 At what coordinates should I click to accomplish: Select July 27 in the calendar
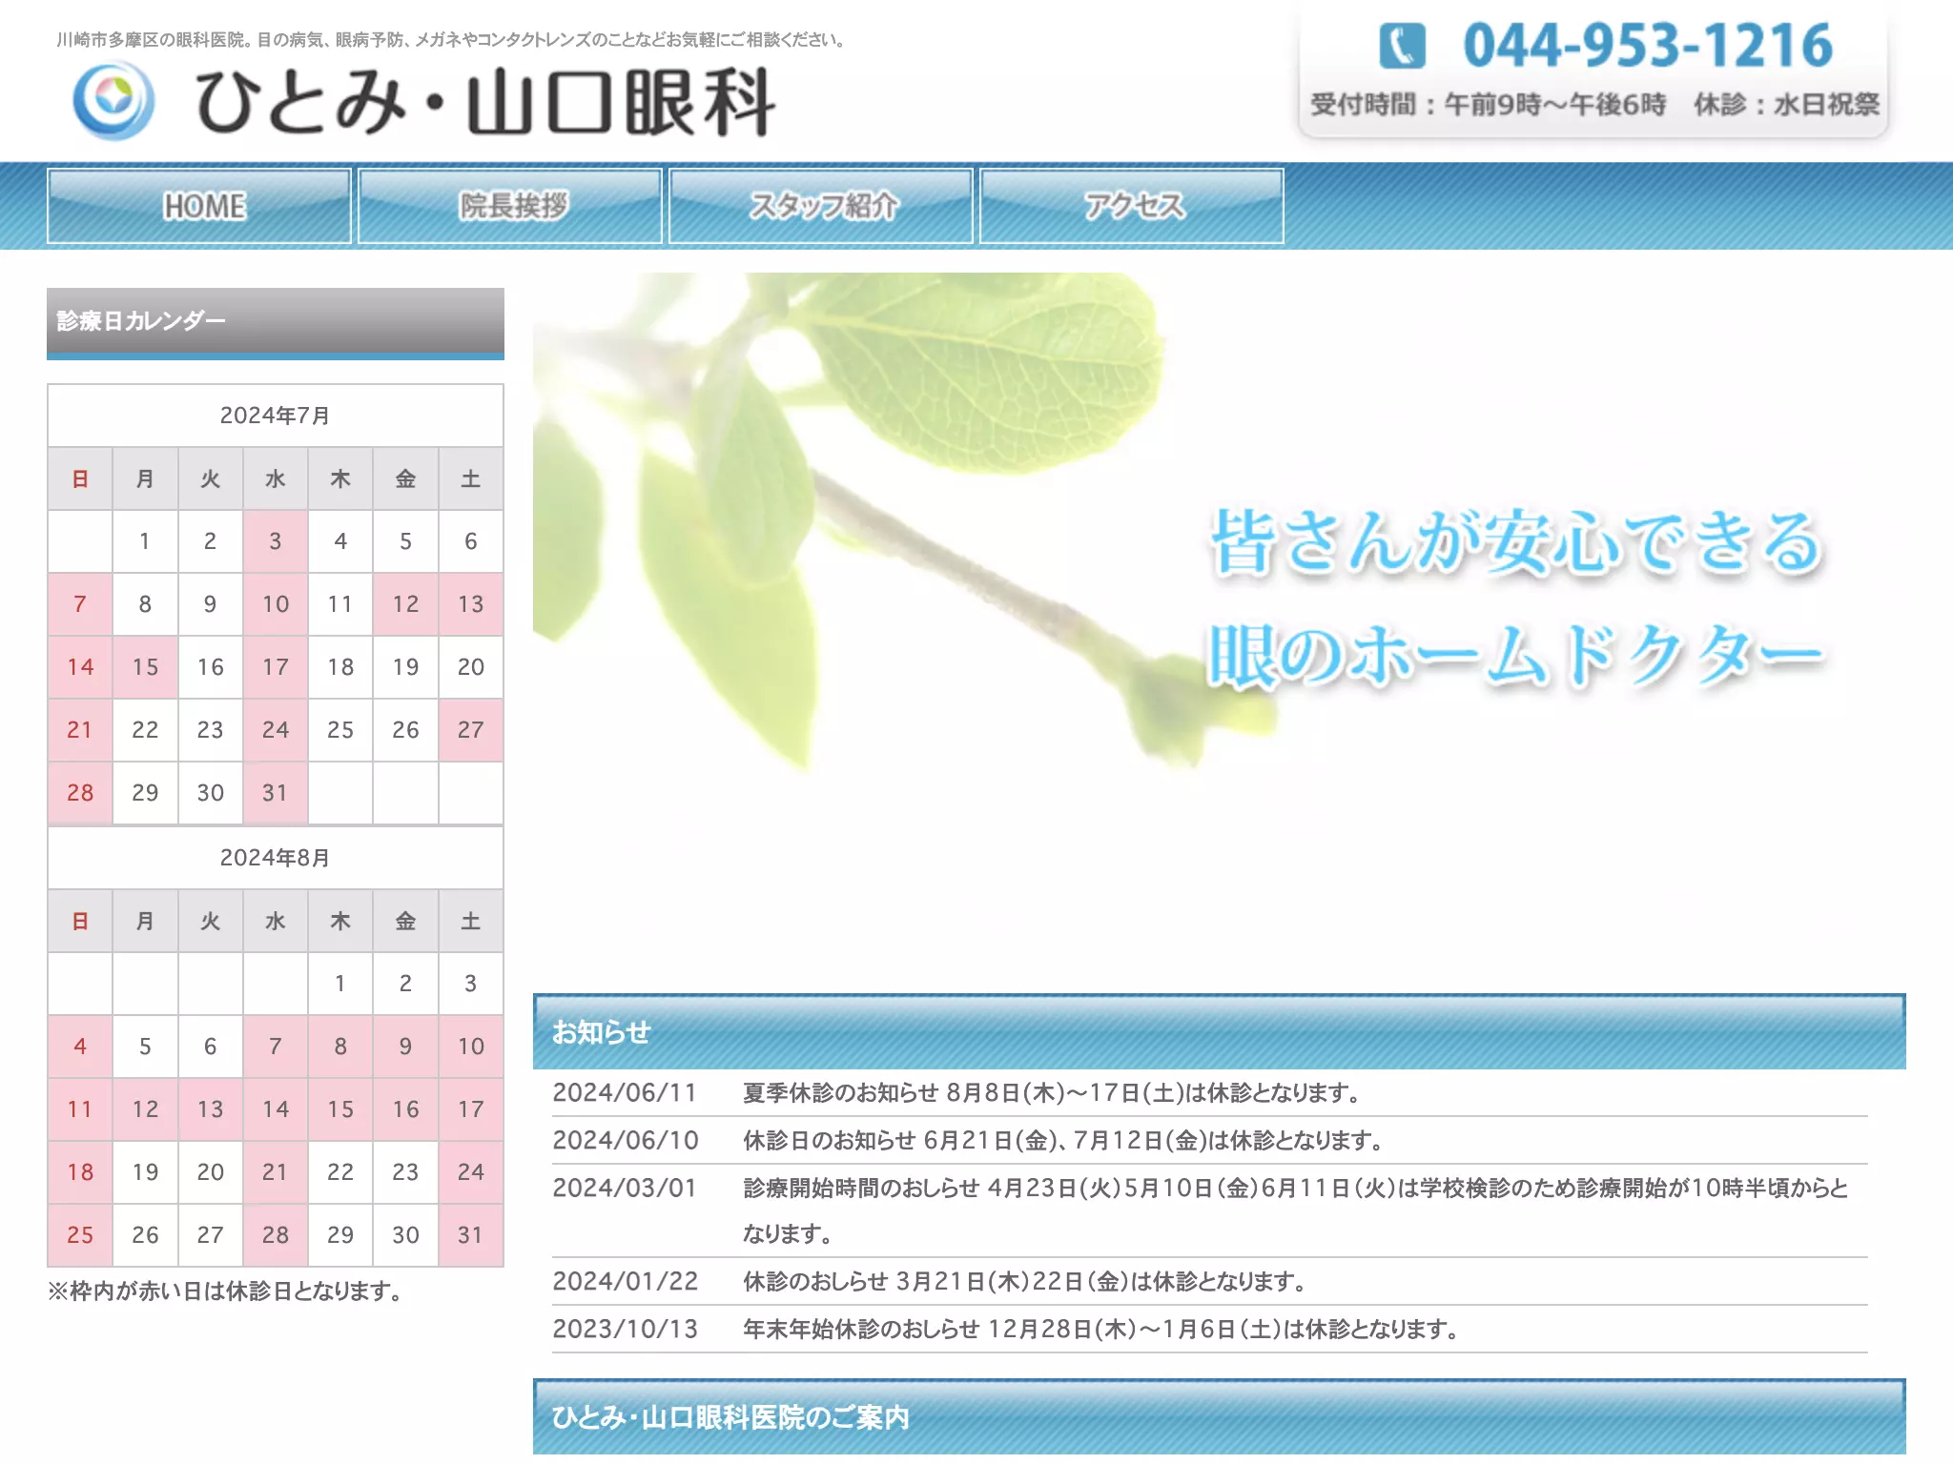(471, 730)
